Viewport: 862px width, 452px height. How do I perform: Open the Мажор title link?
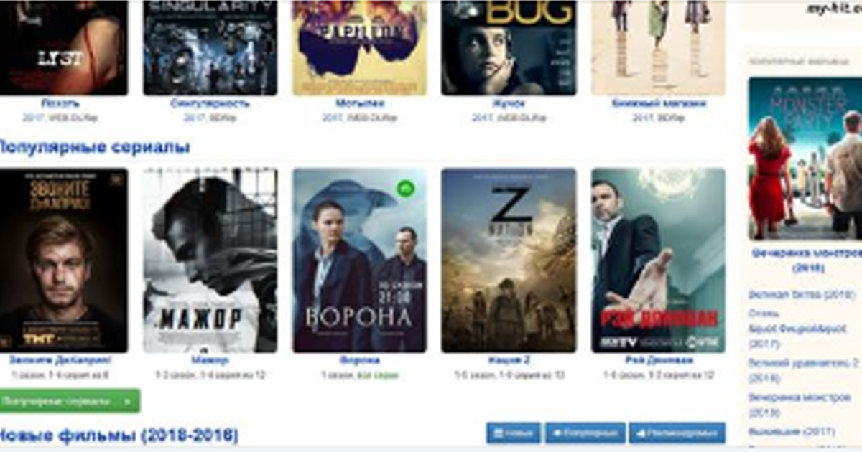pyautogui.click(x=210, y=360)
